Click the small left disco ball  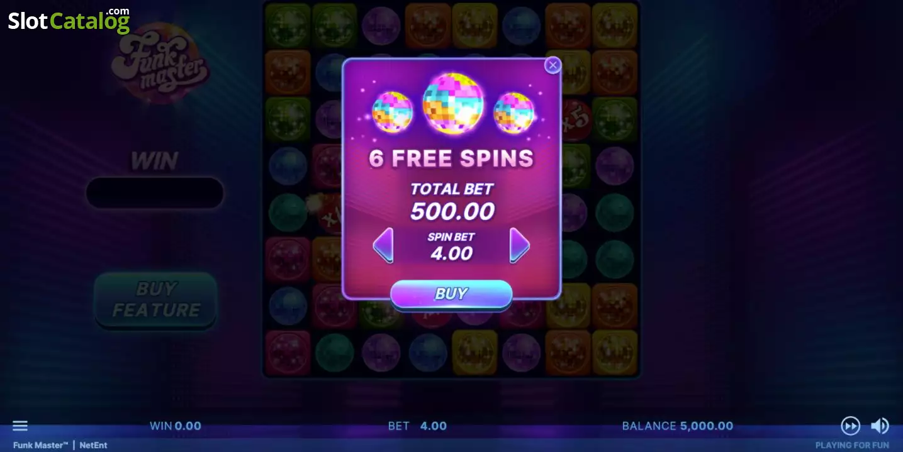[x=393, y=113]
